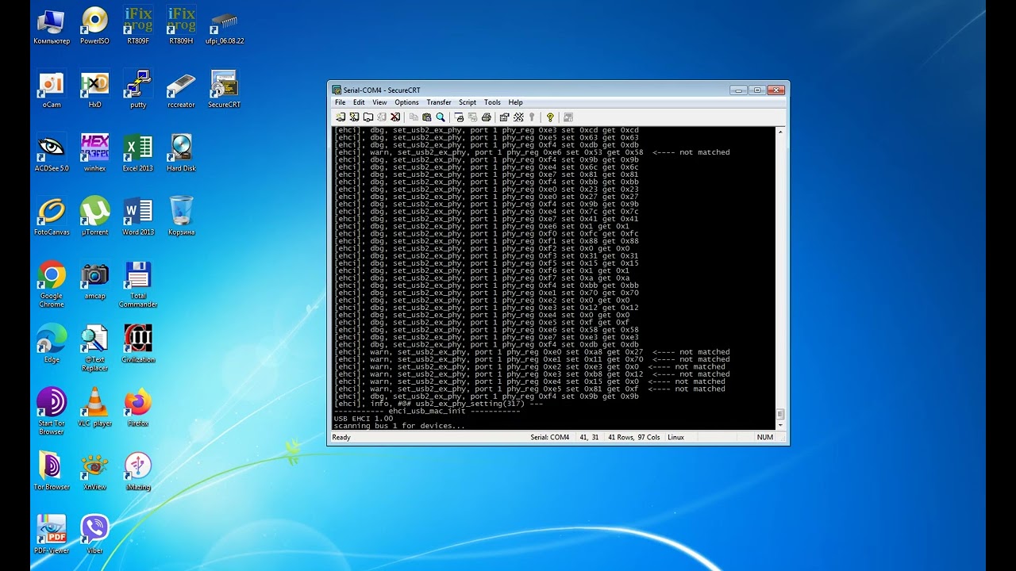Select the Excel 2013 desktop icon

[138, 153]
